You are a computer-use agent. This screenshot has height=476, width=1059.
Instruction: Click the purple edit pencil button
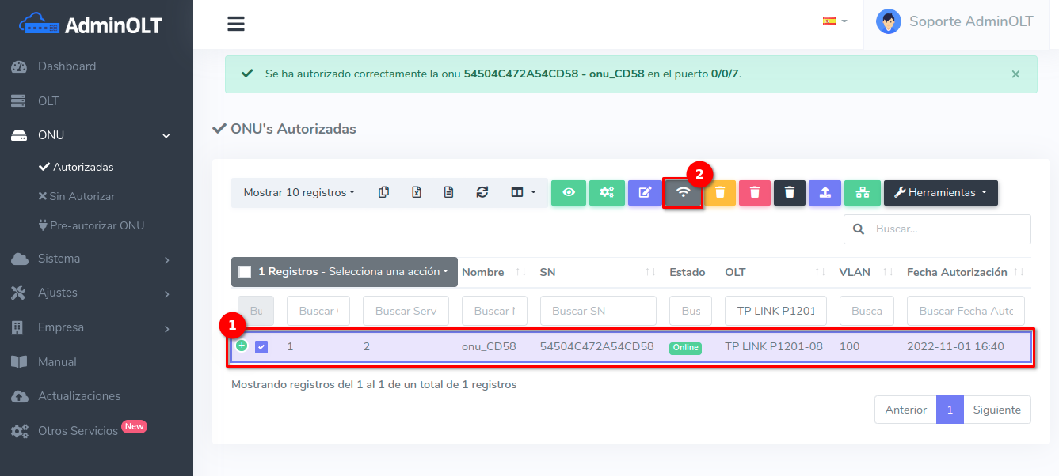click(645, 193)
